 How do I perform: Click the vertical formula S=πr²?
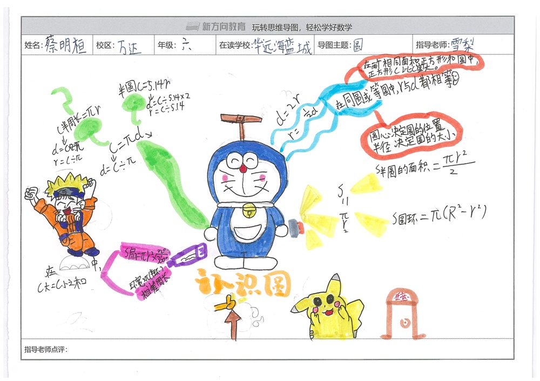(x=343, y=208)
